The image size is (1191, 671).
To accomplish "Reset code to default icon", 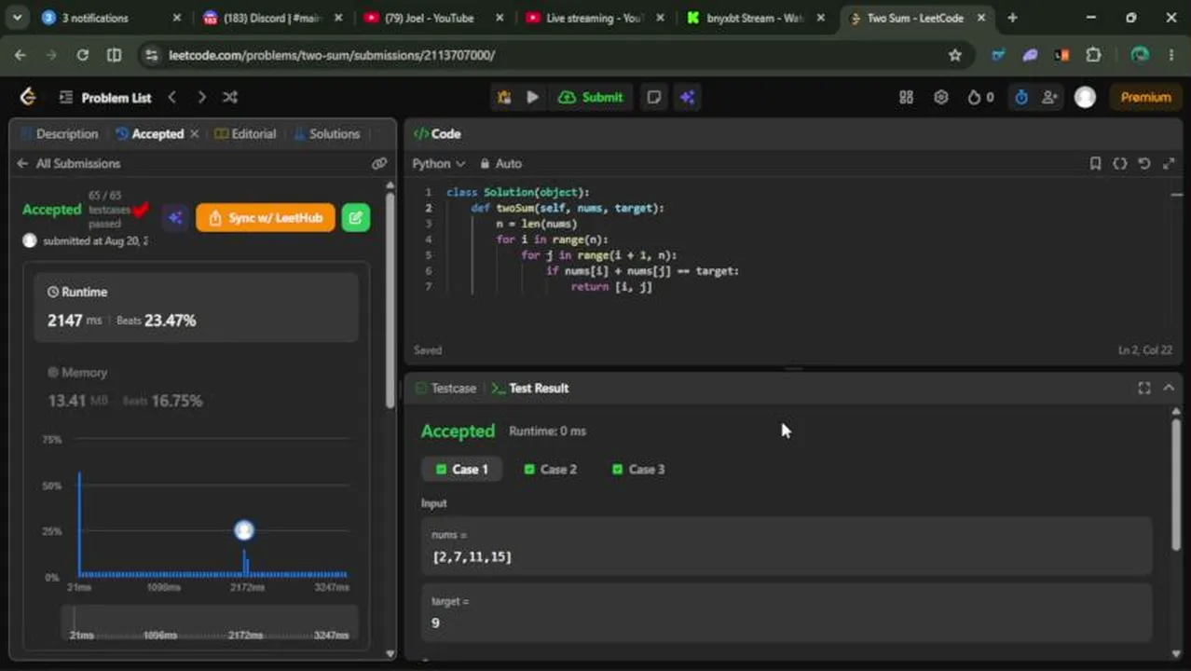I will coord(1144,163).
